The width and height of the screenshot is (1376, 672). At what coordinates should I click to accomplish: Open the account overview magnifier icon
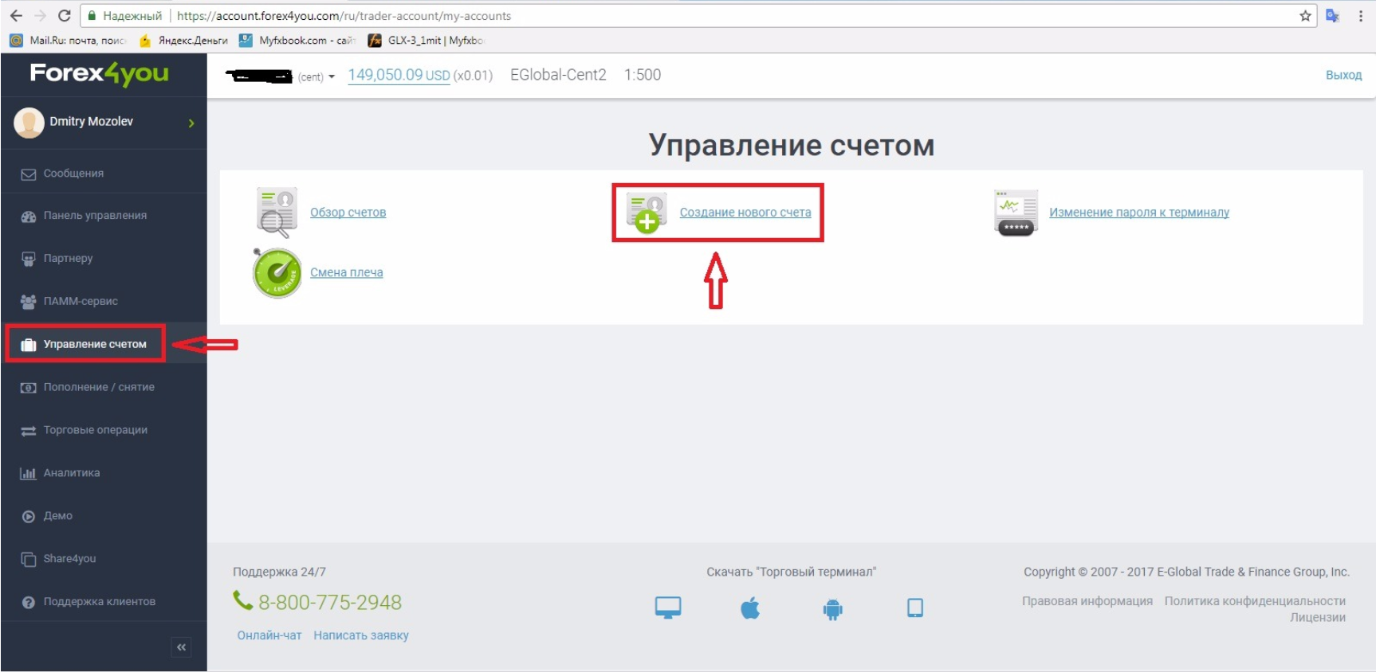pyautogui.click(x=277, y=212)
